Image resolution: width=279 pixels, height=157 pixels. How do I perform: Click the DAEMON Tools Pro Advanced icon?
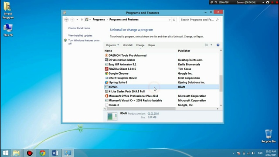[x=106, y=55]
